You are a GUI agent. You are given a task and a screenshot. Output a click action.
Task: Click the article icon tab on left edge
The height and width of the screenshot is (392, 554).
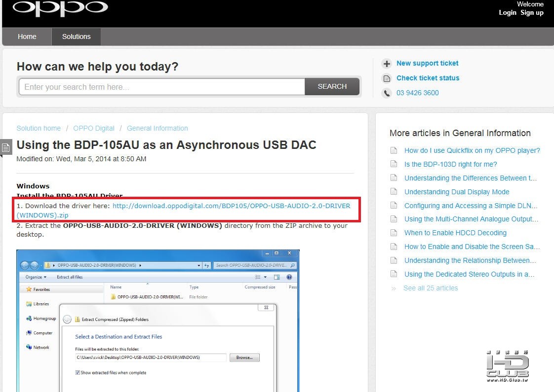click(x=5, y=147)
